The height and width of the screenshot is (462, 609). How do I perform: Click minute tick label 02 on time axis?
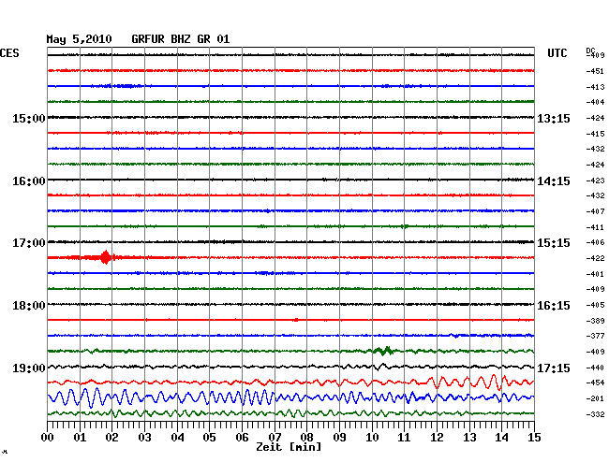point(111,437)
